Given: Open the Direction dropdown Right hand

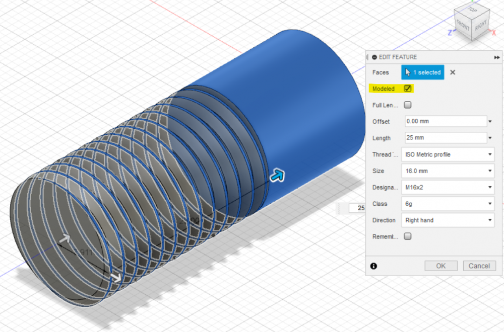Looking at the screenshot, I should coord(448,220).
